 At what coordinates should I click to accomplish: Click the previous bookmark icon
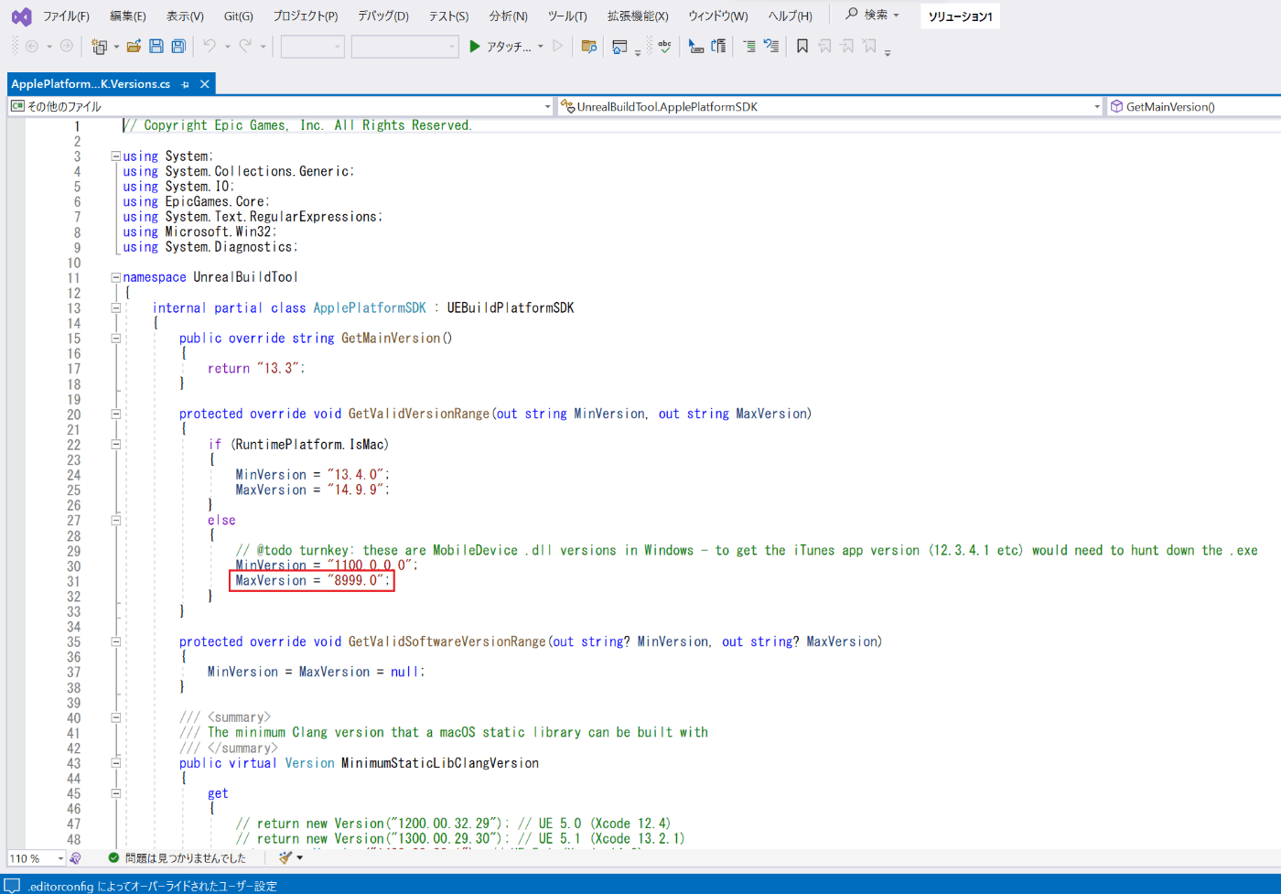(x=824, y=46)
